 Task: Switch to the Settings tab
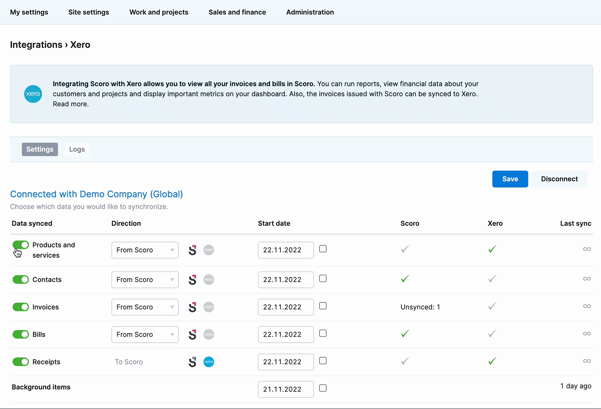[x=40, y=149]
